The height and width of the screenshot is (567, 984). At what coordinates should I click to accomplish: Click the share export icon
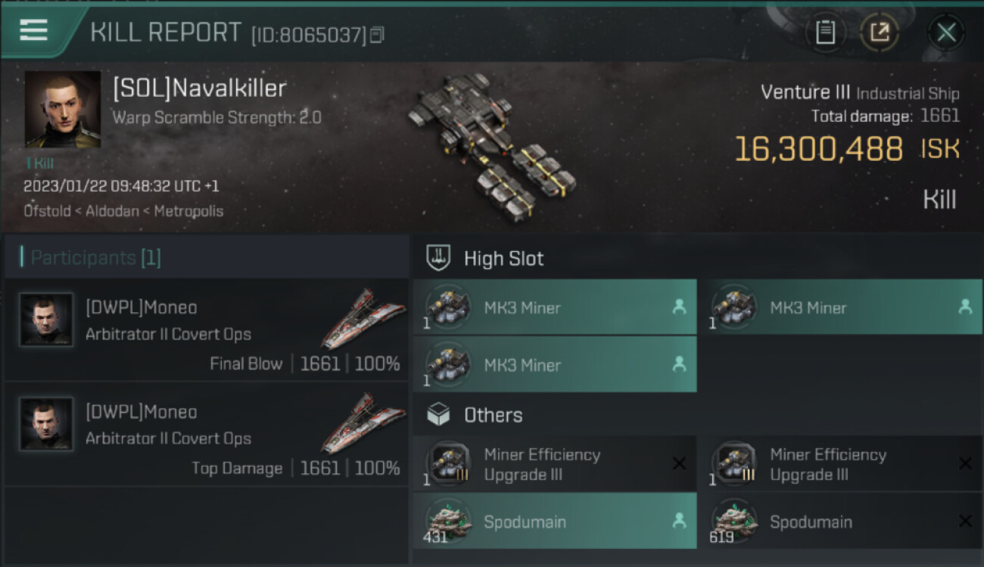pyautogui.click(x=880, y=33)
